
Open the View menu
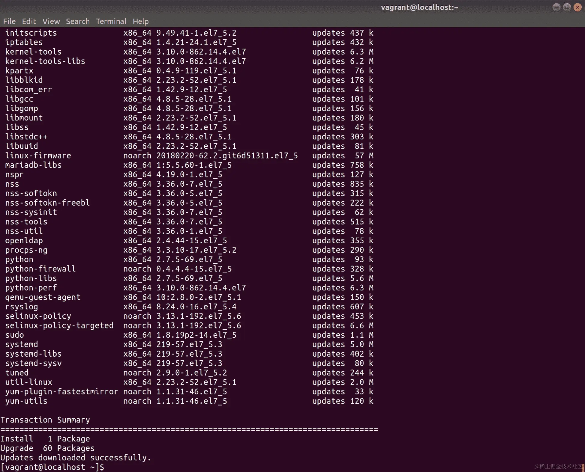pos(51,21)
